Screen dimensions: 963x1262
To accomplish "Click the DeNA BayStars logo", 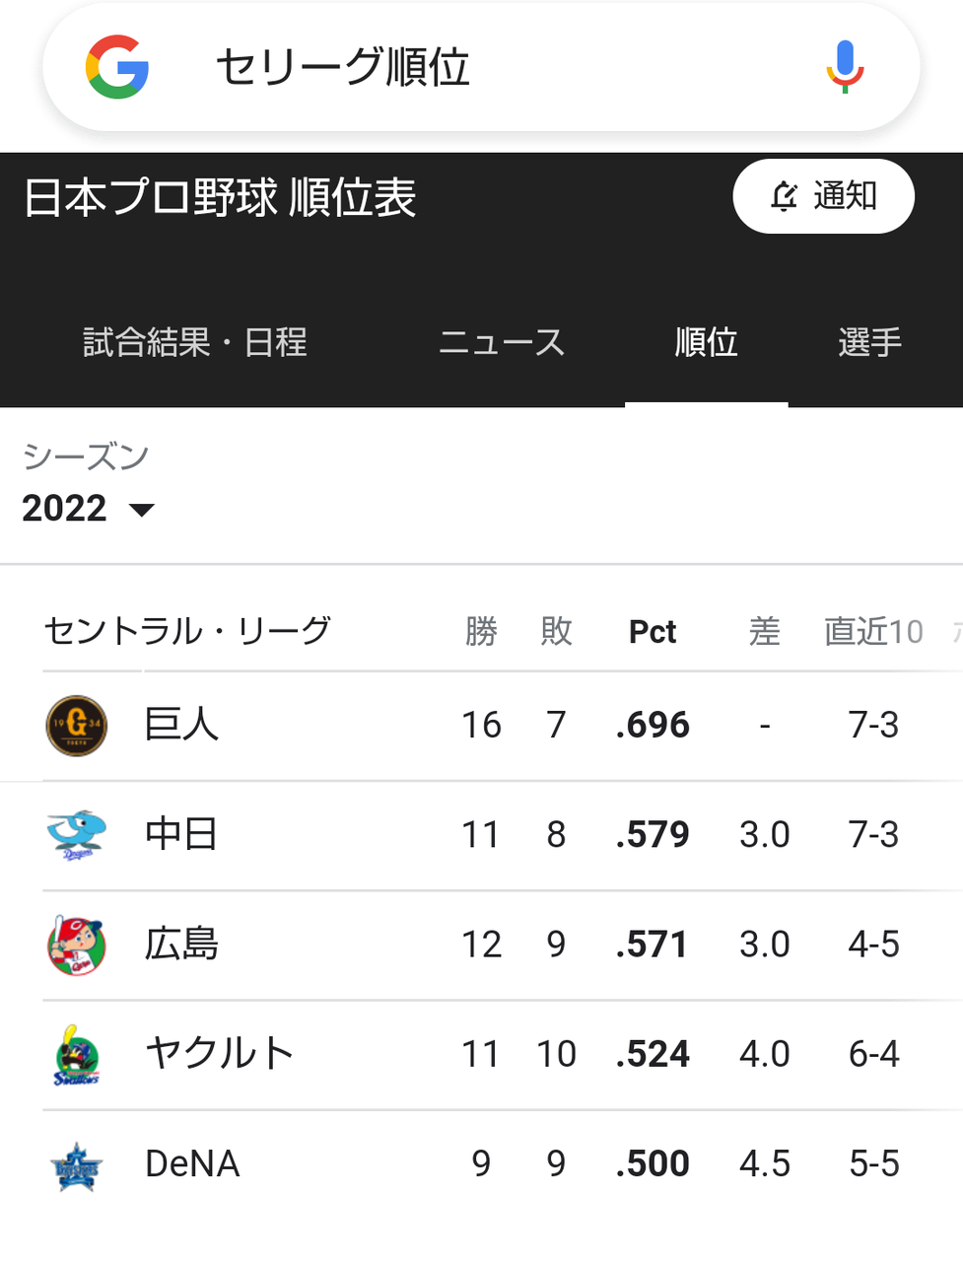I will tap(77, 1164).
